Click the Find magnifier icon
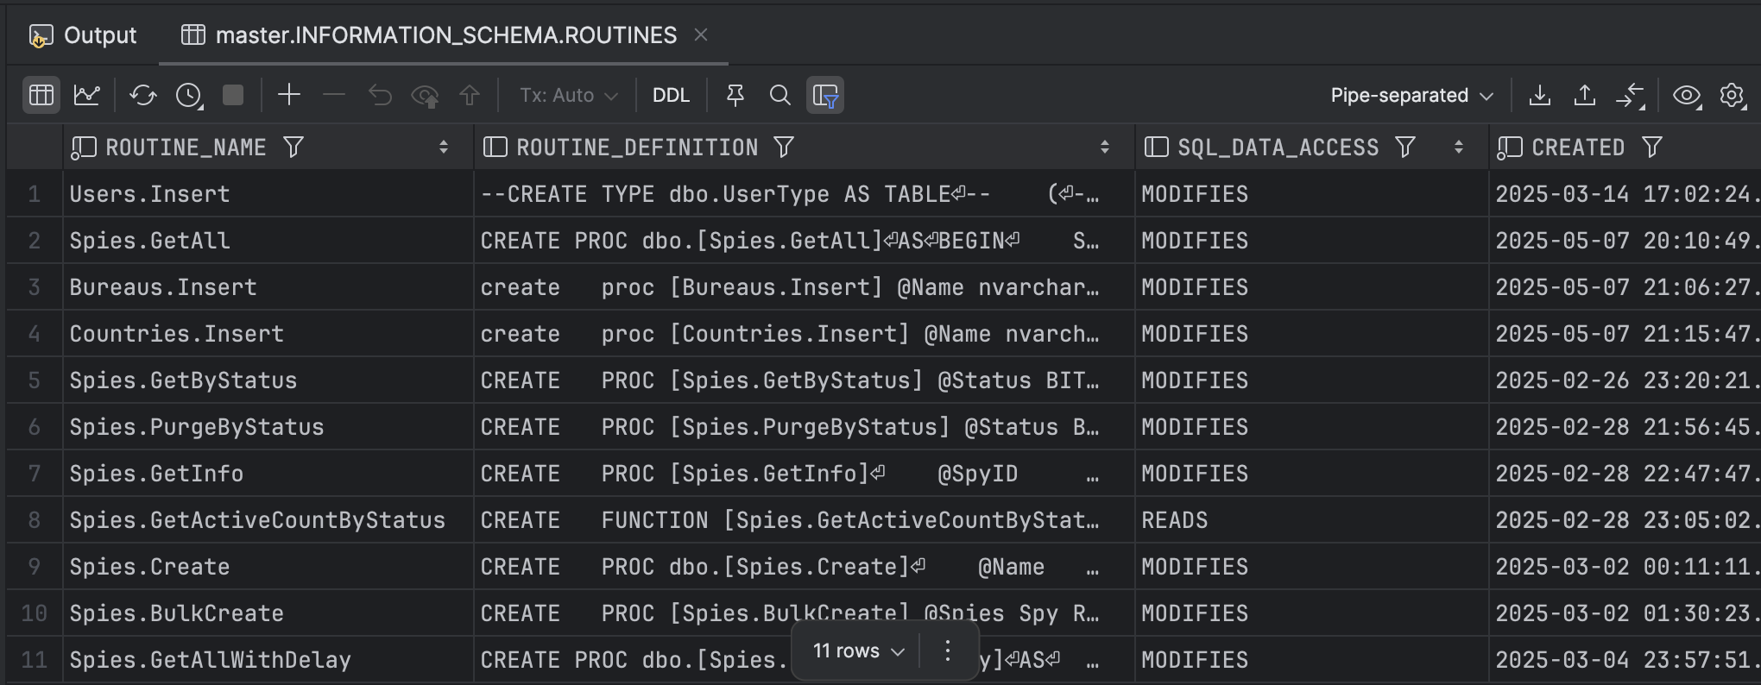 (780, 95)
